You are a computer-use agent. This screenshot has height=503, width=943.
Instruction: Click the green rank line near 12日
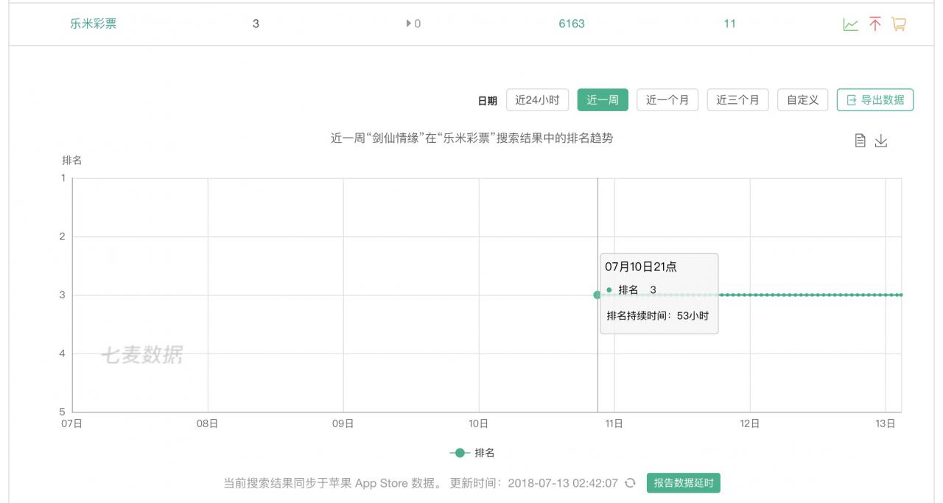click(x=750, y=295)
